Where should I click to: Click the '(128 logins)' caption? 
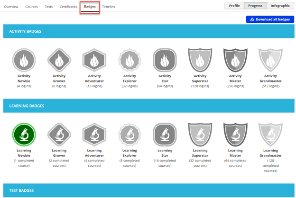[200, 86]
